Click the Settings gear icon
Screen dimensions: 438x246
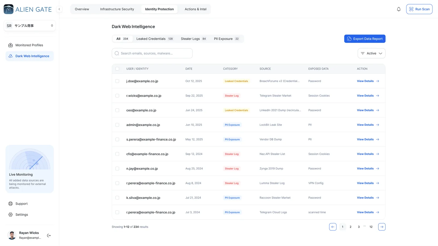tap(11, 215)
